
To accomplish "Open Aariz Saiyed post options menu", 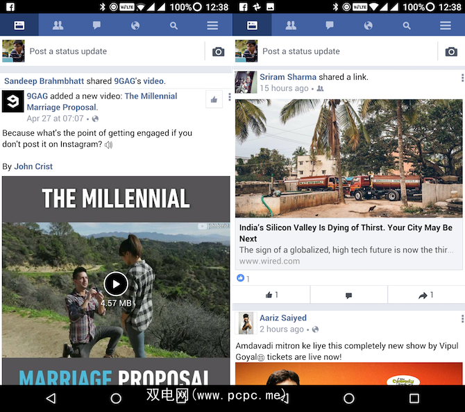I will 462,319.
